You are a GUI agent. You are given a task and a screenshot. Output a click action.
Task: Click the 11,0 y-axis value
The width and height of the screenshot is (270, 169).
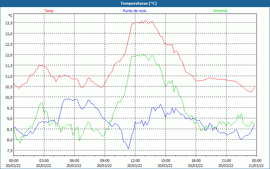pyautogui.click(x=9, y=76)
